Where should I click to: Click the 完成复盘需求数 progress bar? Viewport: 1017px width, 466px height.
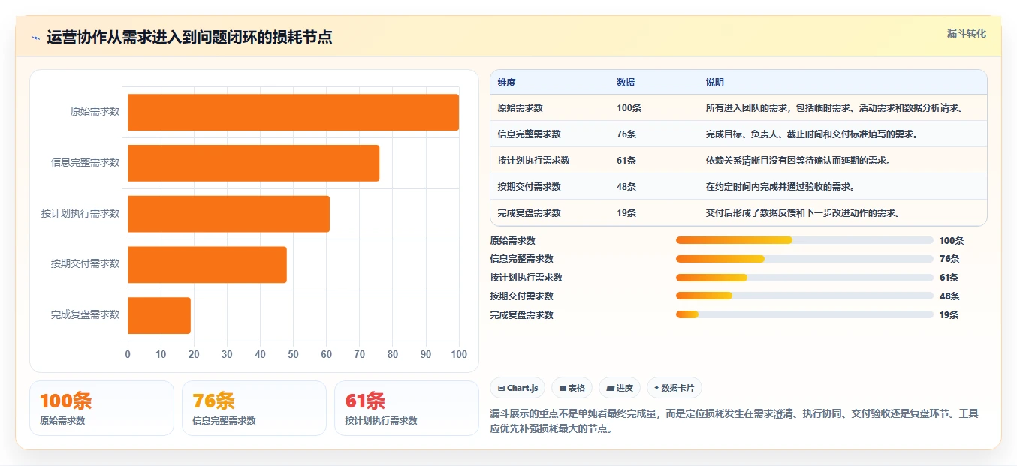click(x=804, y=314)
